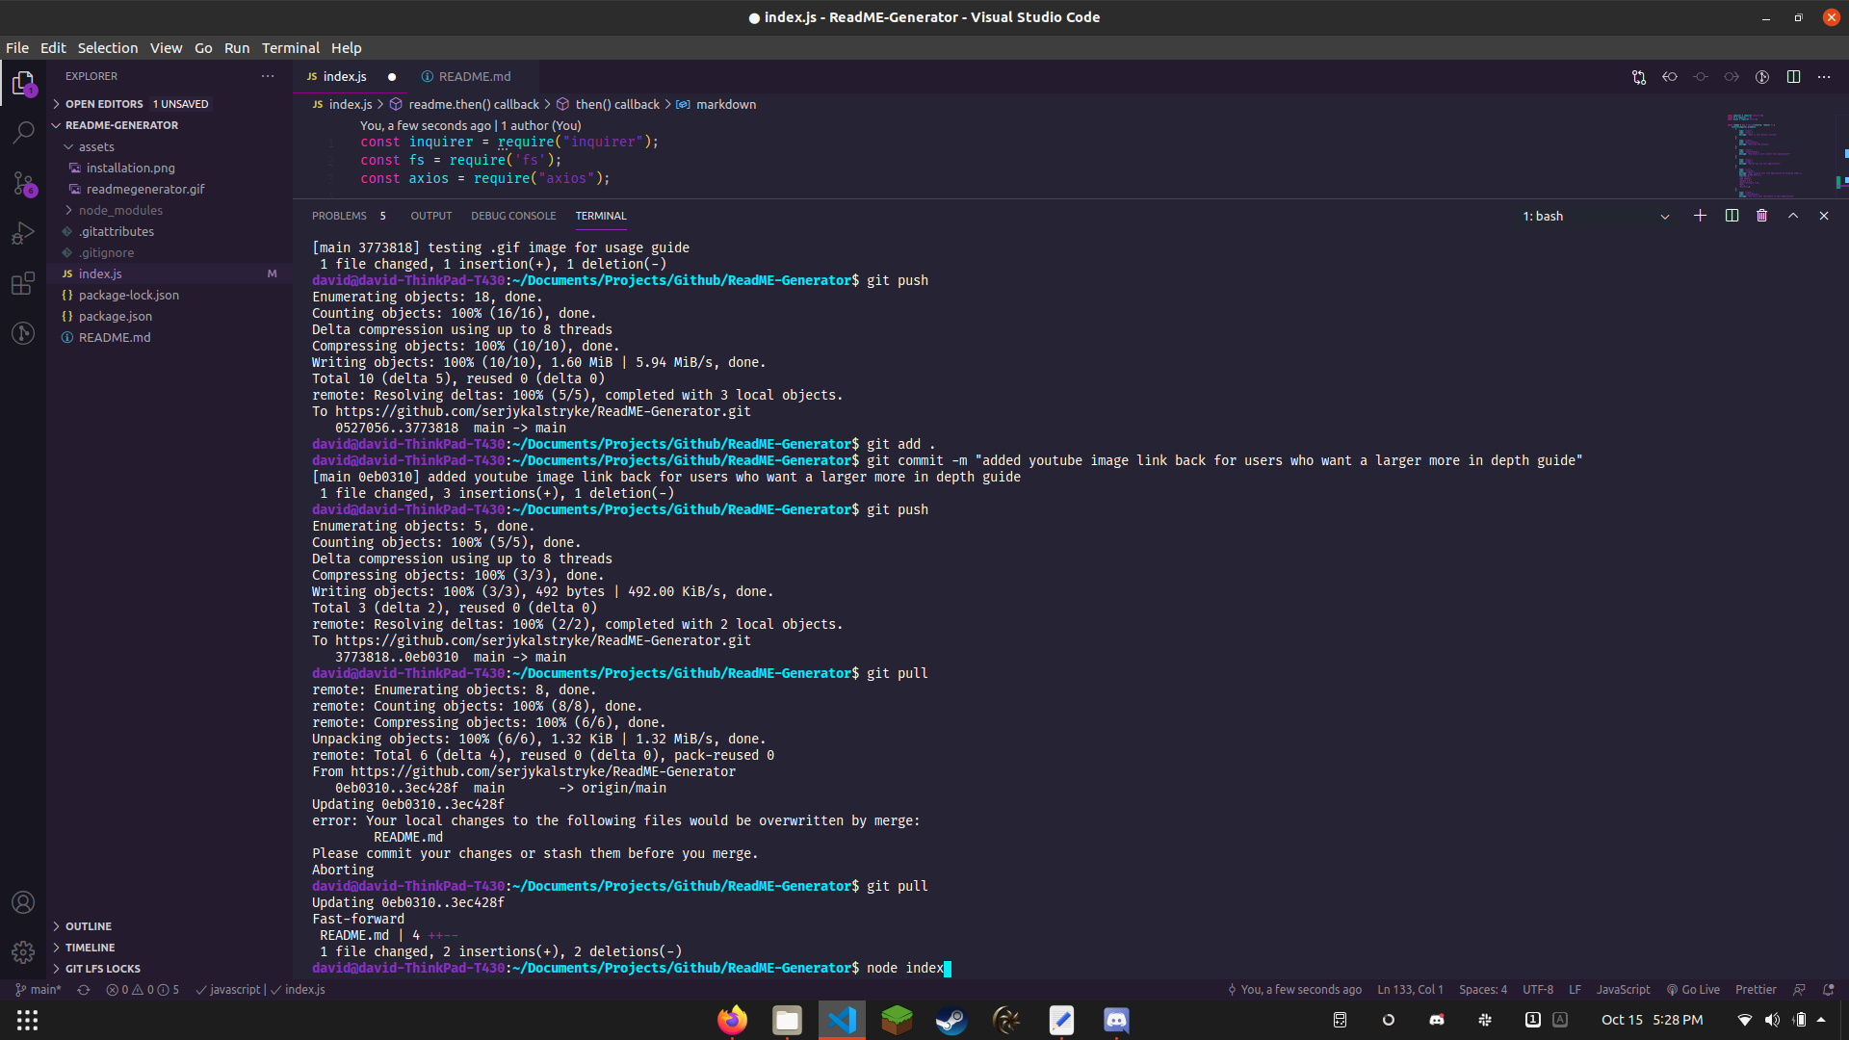This screenshot has height=1040, width=1849.
Task: Open the Run and Debug view
Action: 23,233
